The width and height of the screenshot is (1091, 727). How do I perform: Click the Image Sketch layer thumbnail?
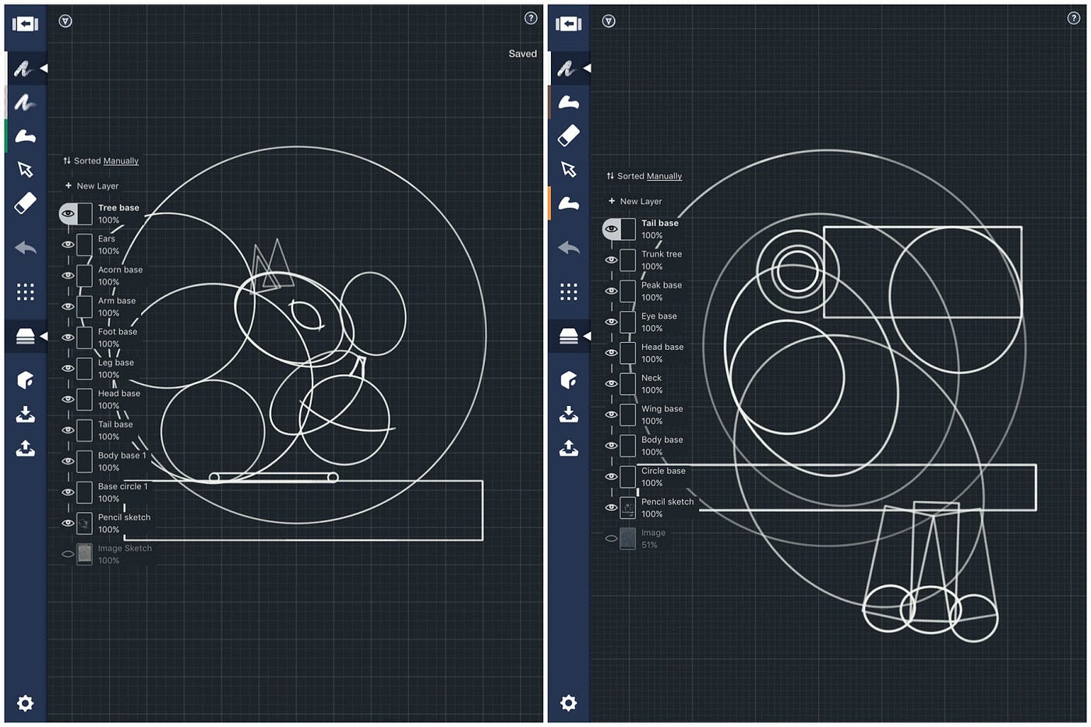pyautogui.click(x=84, y=554)
